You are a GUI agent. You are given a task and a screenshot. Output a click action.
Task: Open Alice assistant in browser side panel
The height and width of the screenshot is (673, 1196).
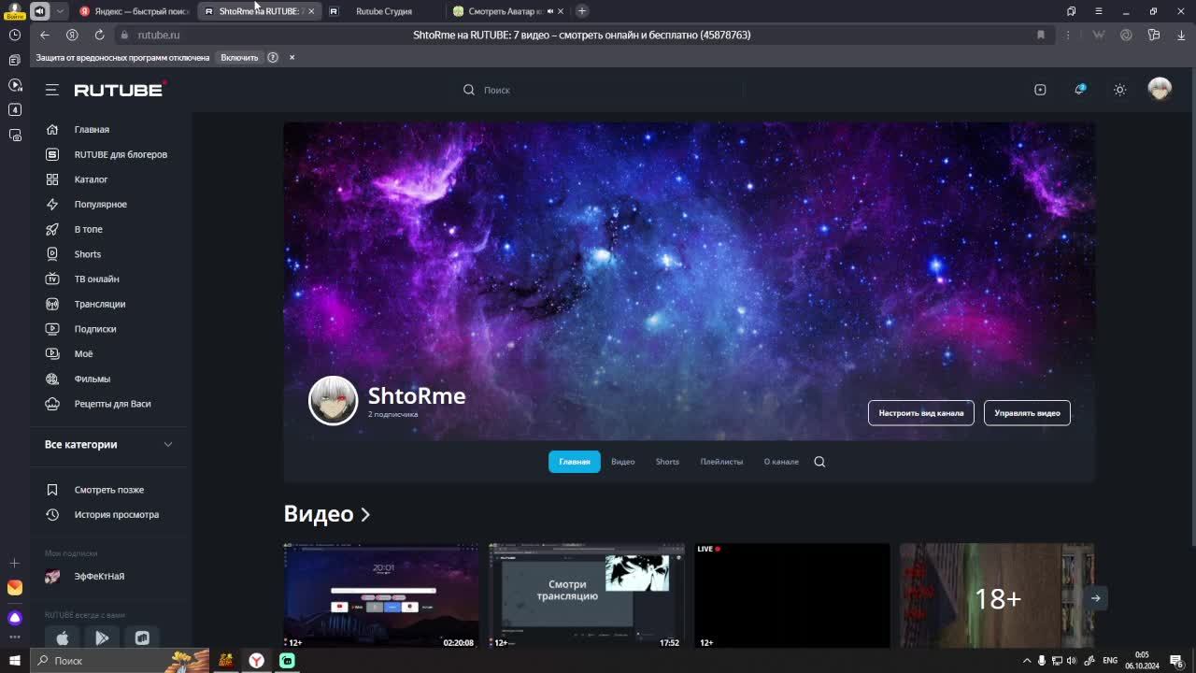(x=14, y=618)
